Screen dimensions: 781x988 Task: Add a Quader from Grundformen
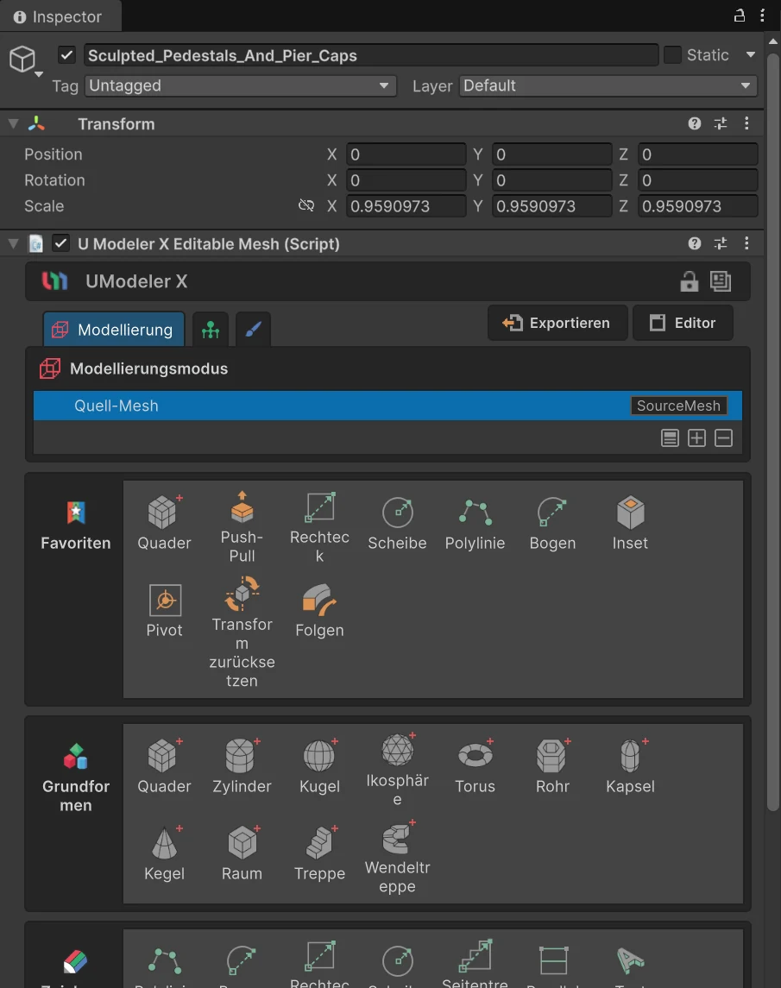(164, 766)
